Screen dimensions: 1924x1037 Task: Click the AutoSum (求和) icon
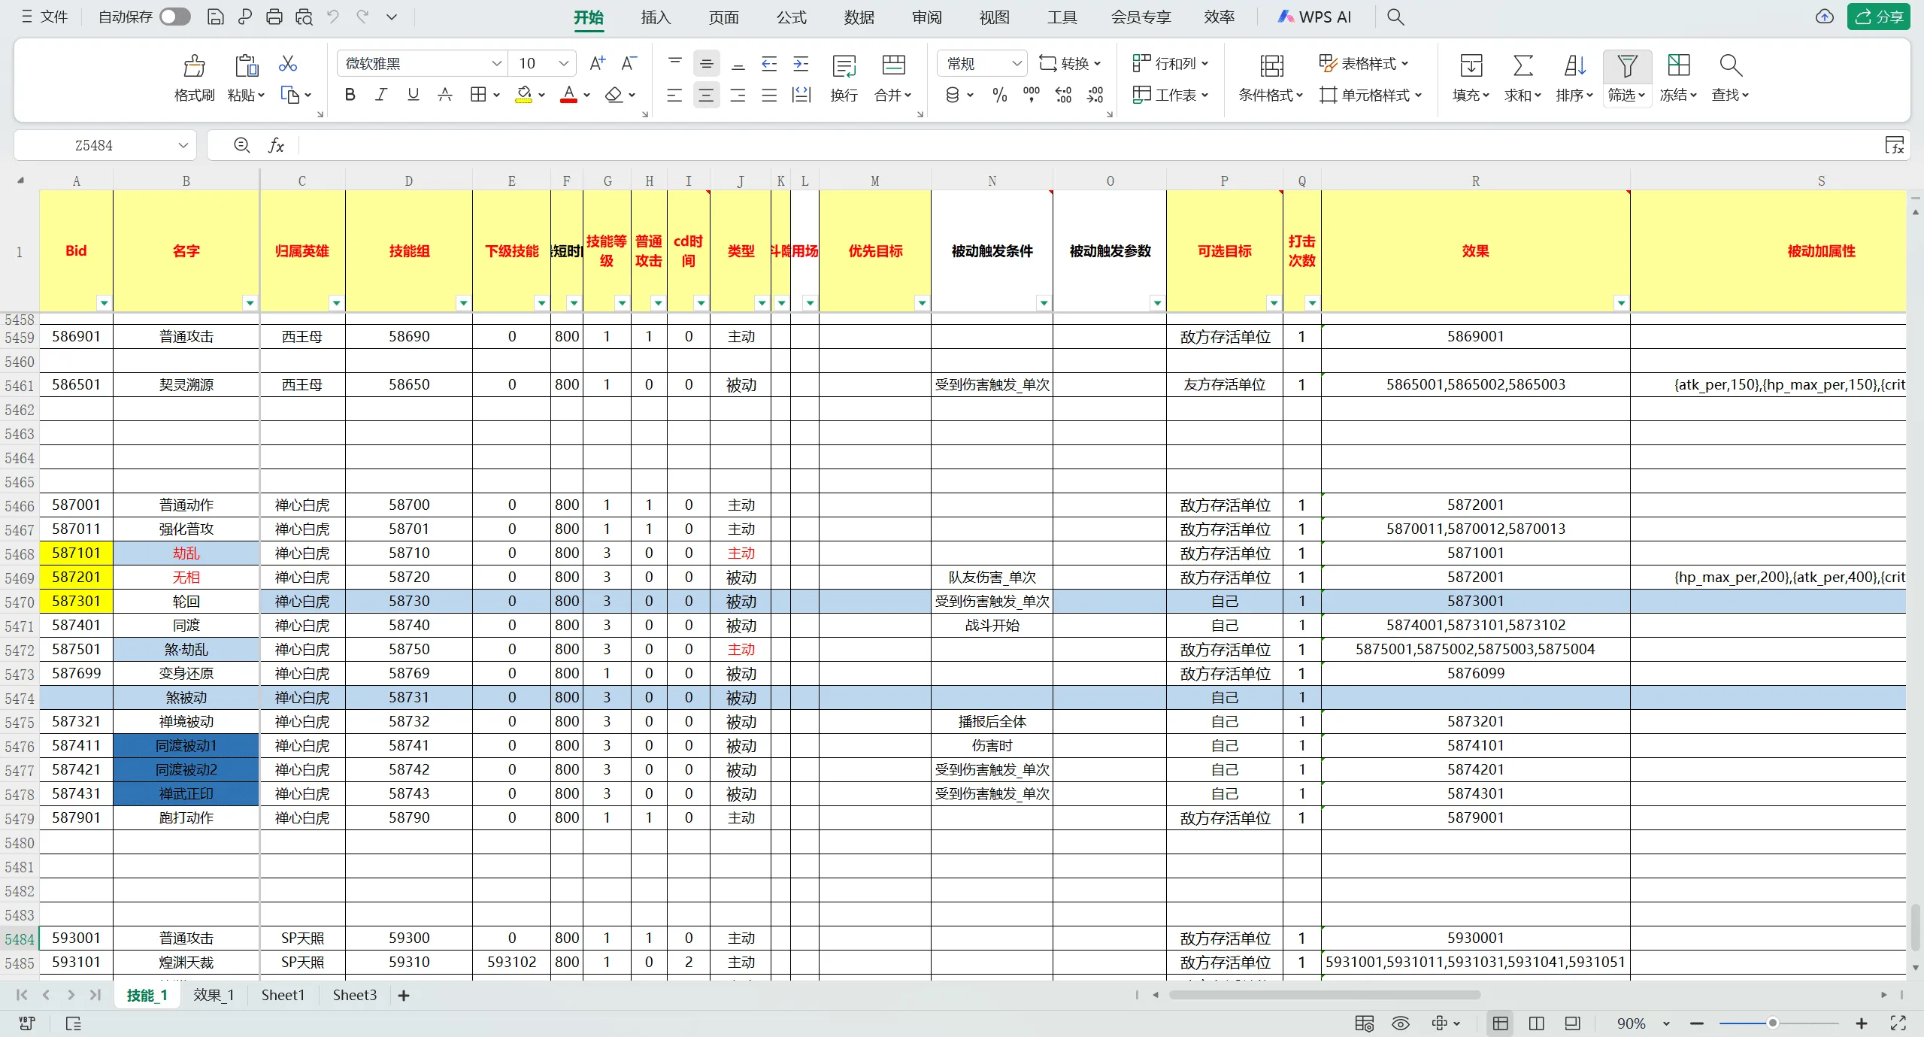[1523, 65]
